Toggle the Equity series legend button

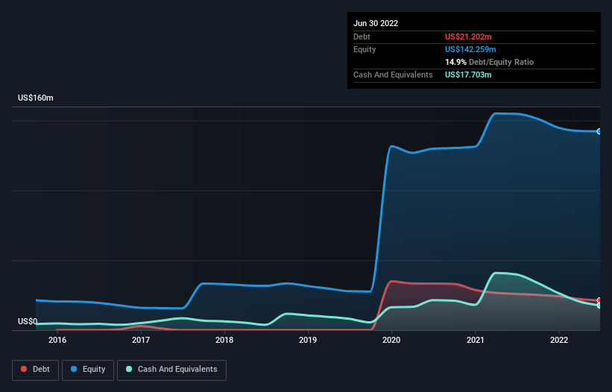(88, 370)
